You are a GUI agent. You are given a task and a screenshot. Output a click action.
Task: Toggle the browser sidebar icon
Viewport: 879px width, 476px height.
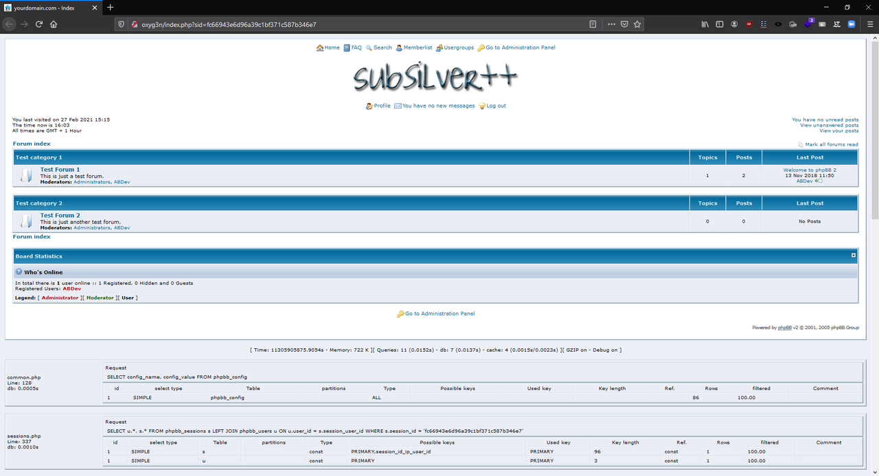point(720,24)
